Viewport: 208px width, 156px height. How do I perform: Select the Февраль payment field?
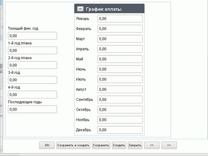(x=120, y=29)
